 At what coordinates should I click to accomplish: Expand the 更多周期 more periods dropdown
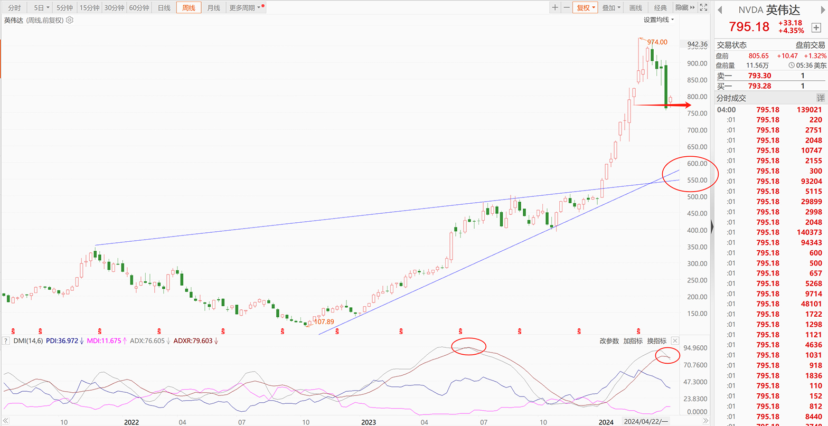point(246,8)
